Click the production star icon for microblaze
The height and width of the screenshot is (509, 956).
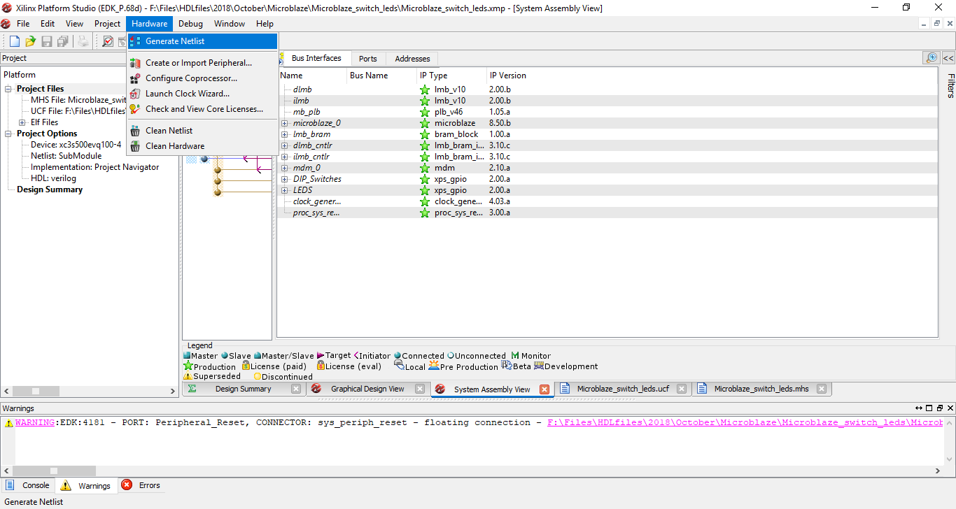(425, 123)
